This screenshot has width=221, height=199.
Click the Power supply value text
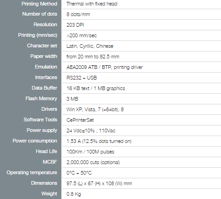pyautogui.click(x=91, y=131)
